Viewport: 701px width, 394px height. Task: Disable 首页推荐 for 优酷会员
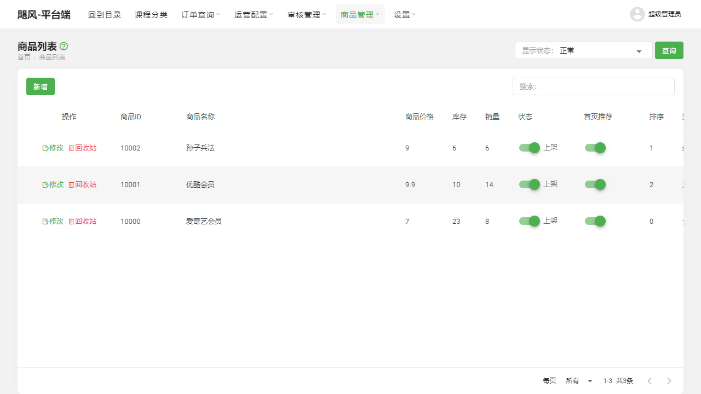point(595,184)
